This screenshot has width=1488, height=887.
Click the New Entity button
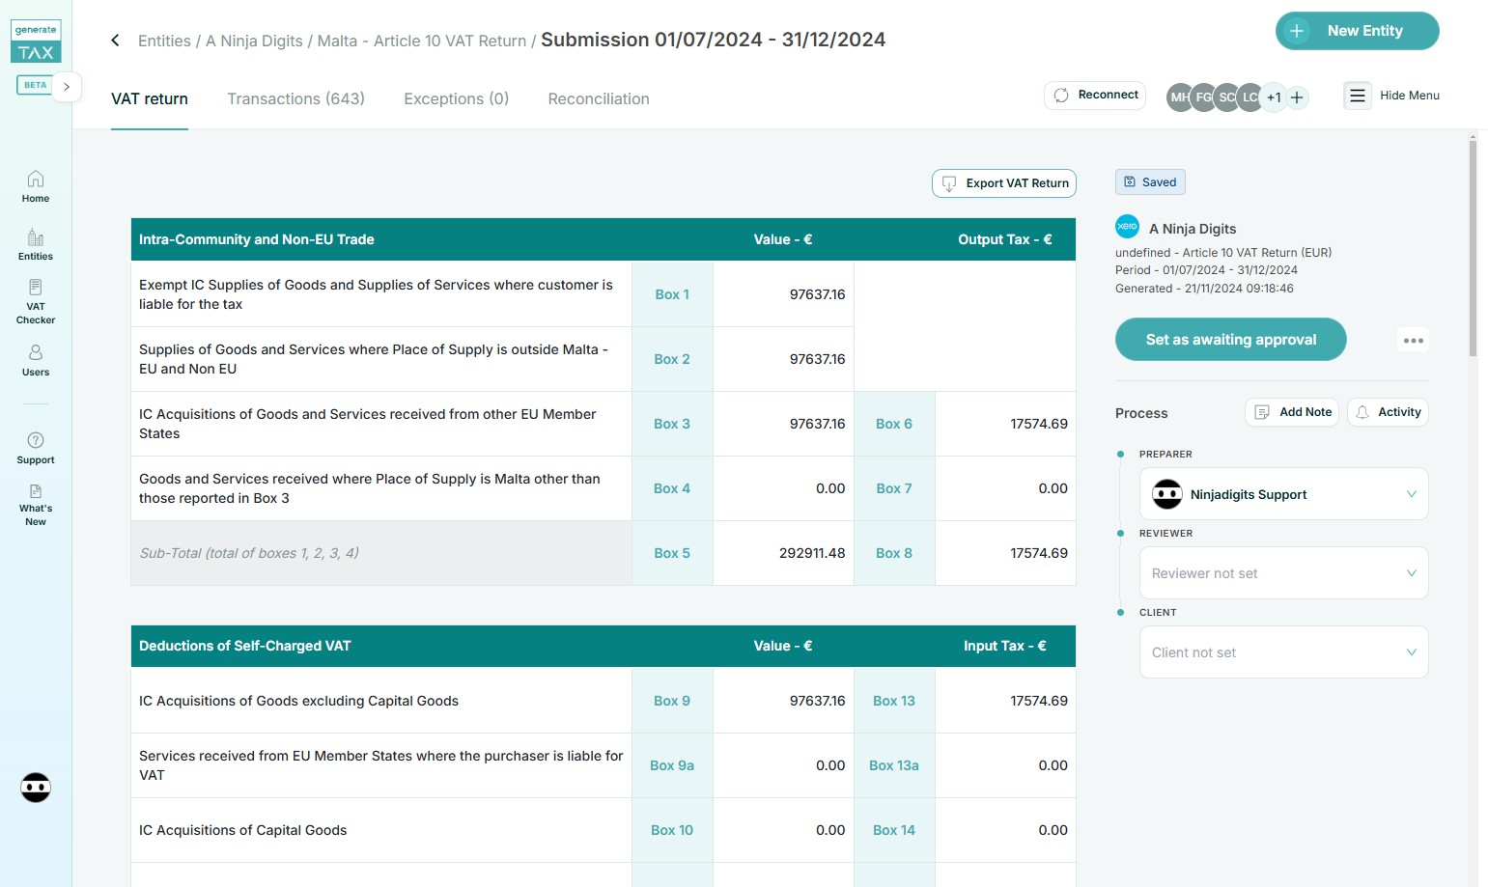[1357, 31]
